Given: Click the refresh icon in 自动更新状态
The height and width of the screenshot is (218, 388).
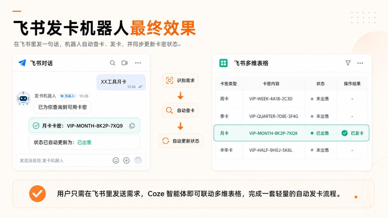Looking at the screenshot, I should coord(166,141).
